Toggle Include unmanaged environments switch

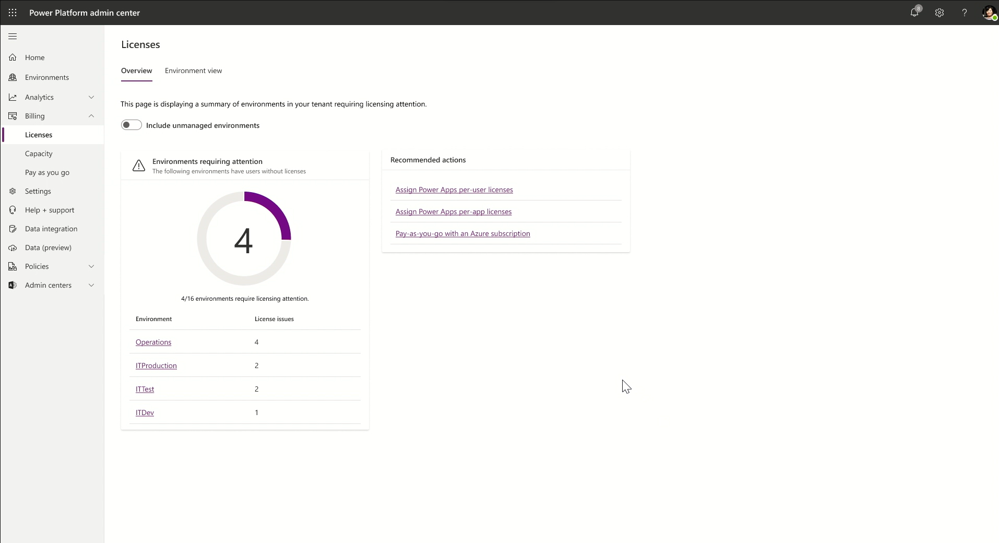(132, 125)
